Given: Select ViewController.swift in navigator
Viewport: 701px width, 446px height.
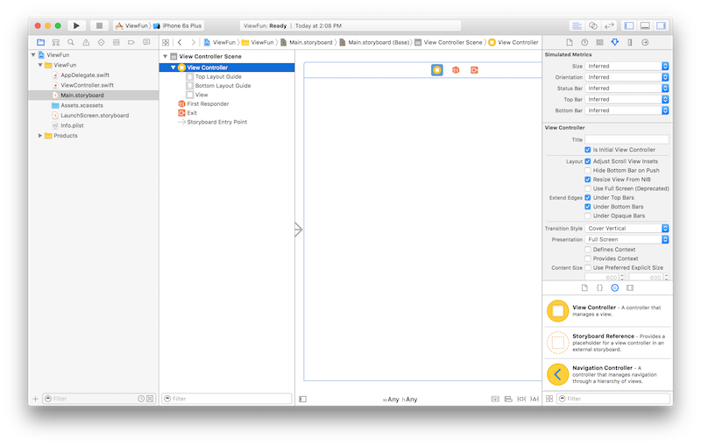Looking at the screenshot, I should [87, 85].
